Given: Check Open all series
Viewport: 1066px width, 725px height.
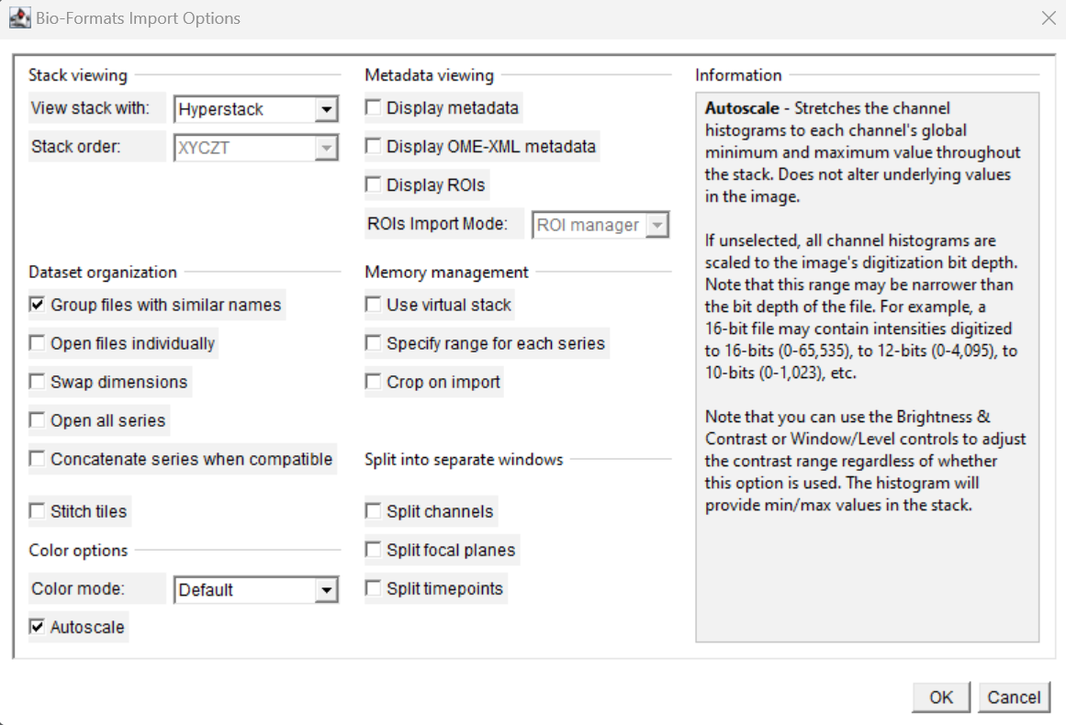Looking at the screenshot, I should point(37,420).
